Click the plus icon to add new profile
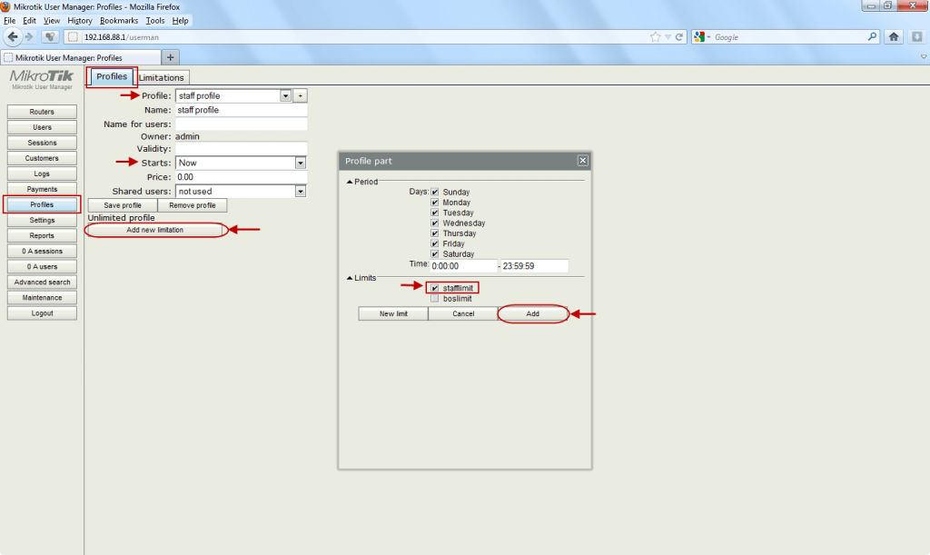Image resolution: width=930 pixels, height=555 pixels. point(300,95)
